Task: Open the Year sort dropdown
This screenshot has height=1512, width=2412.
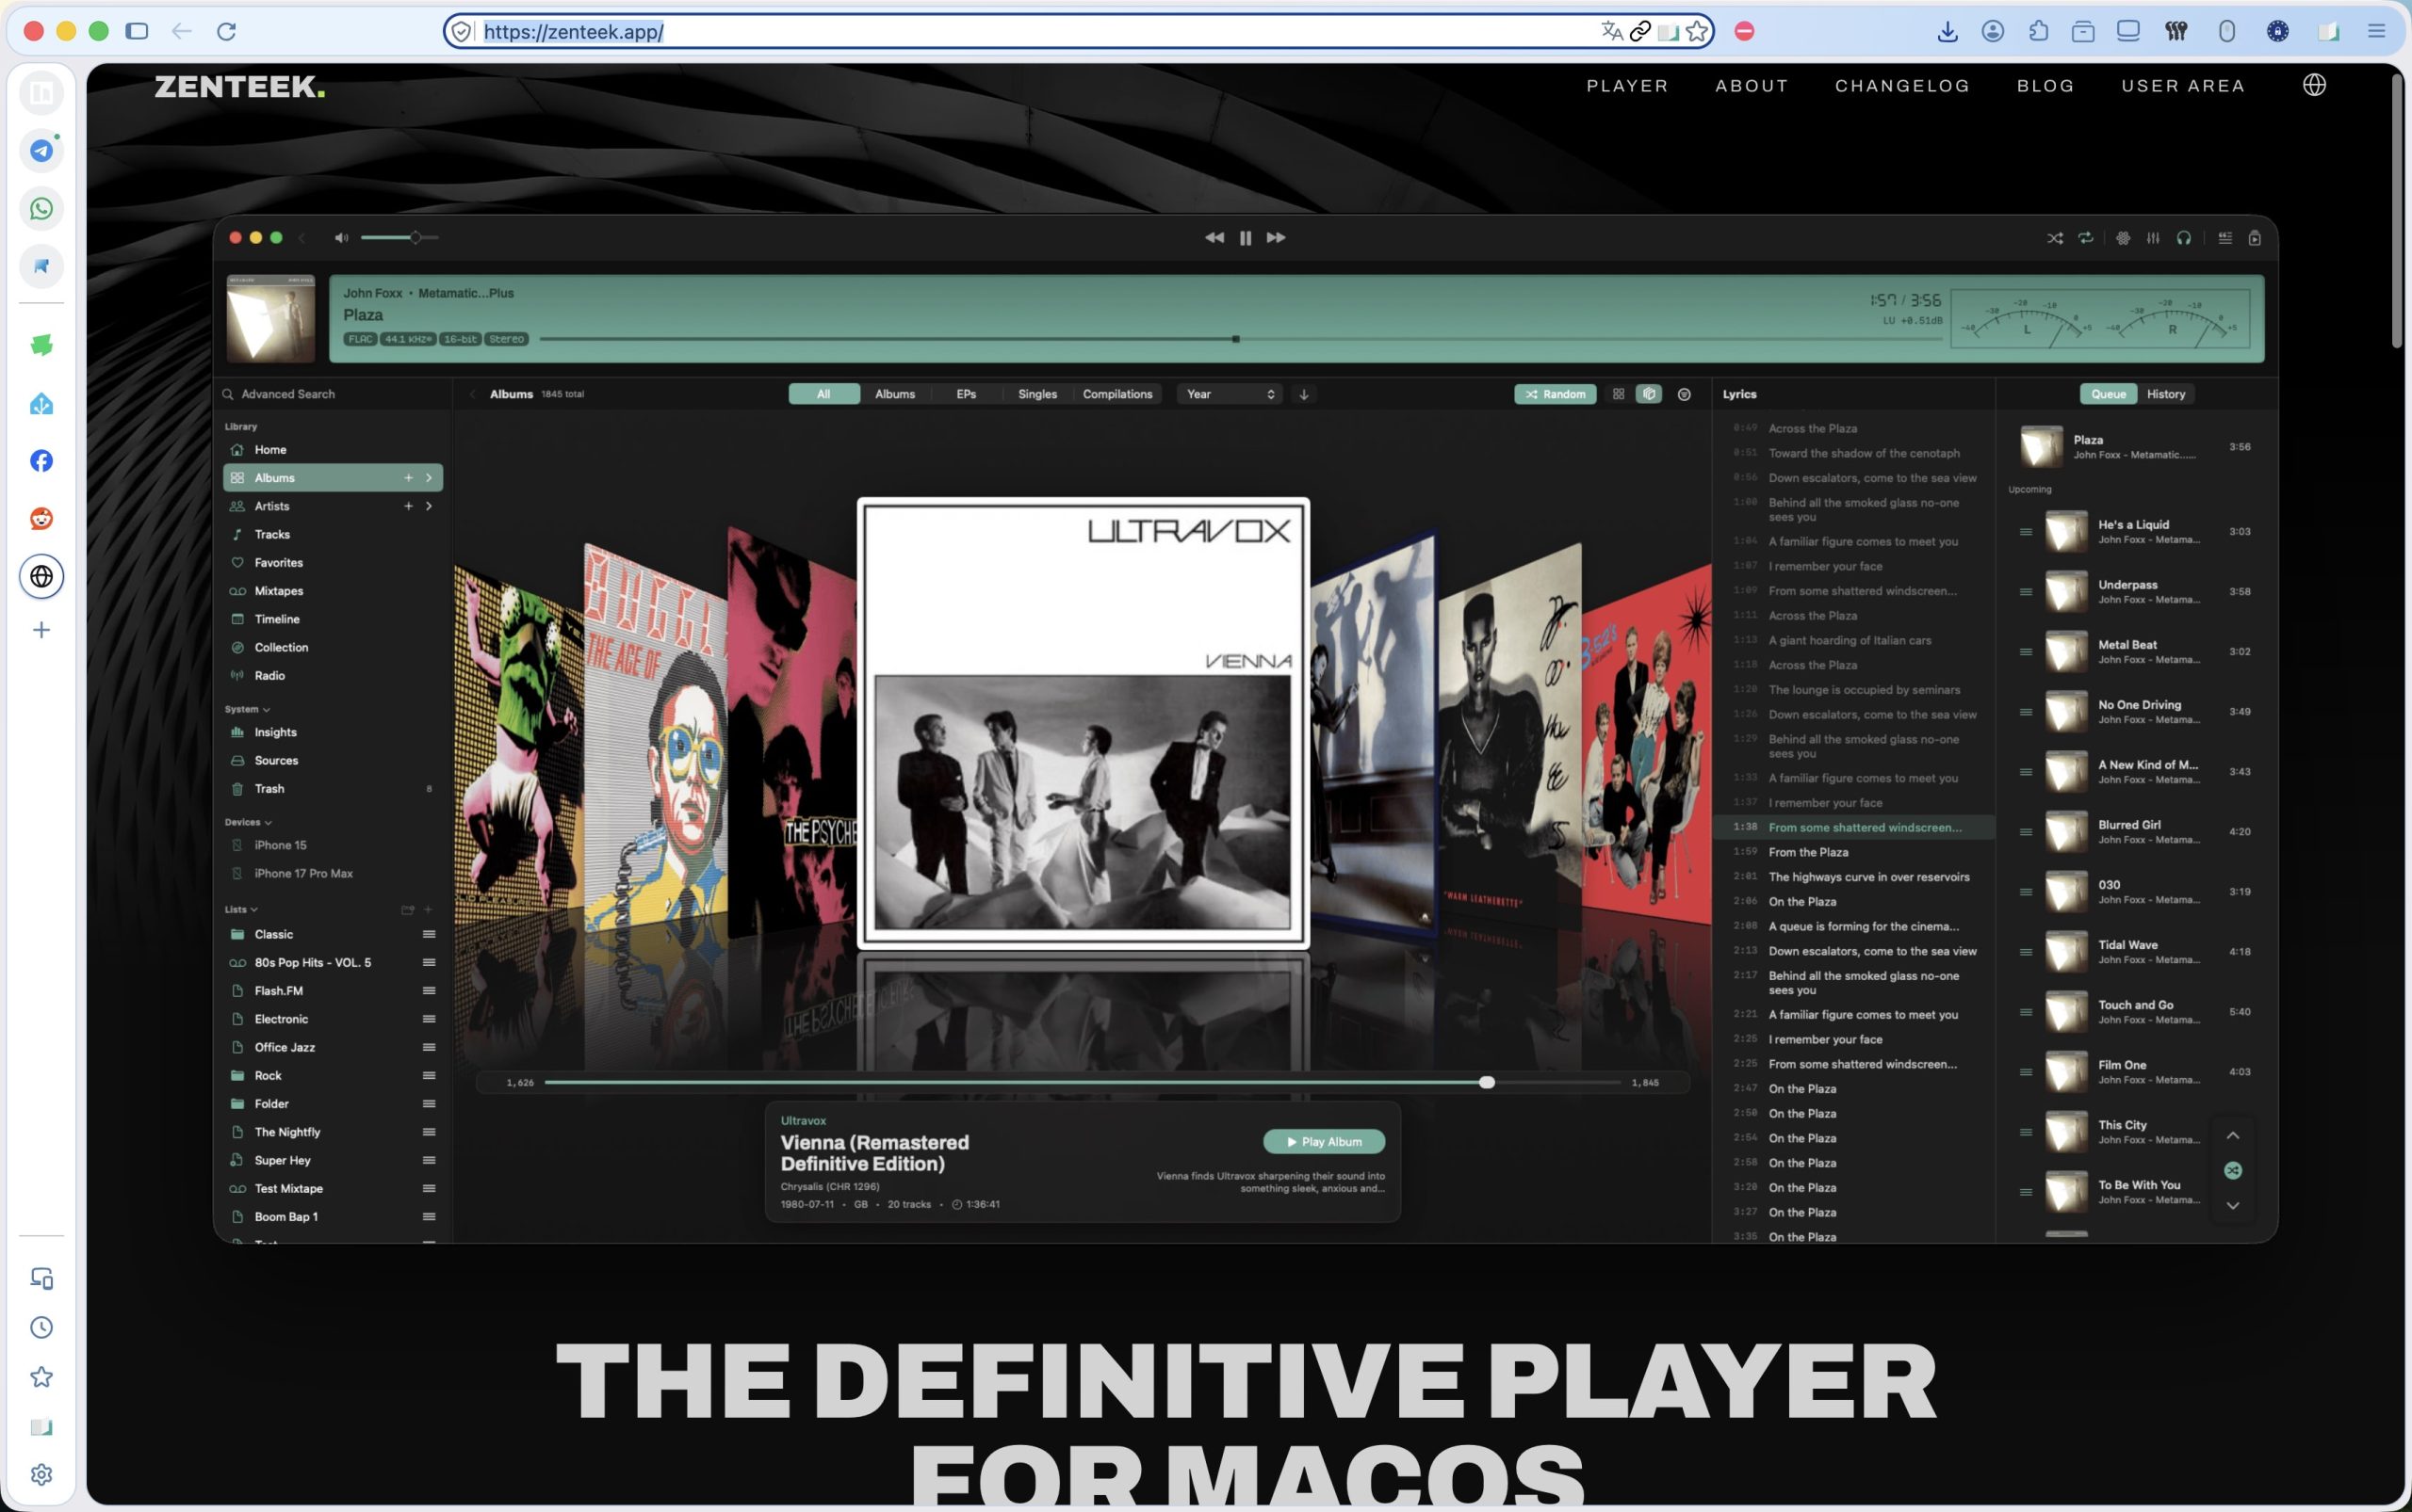Action: pyautogui.click(x=1230, y=394)
